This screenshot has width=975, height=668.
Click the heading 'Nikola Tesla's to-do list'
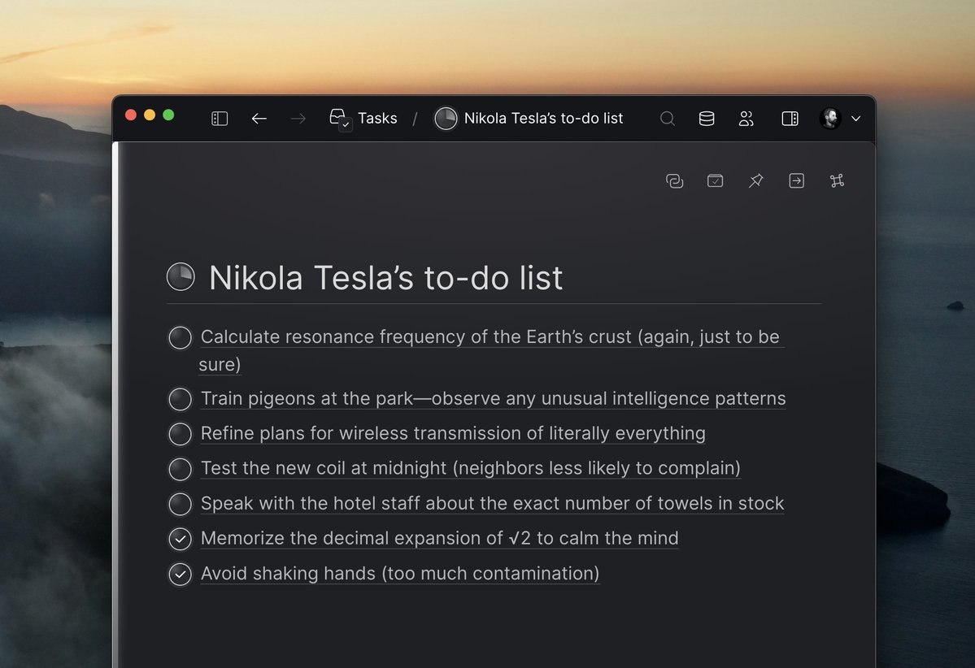(385, 277)
